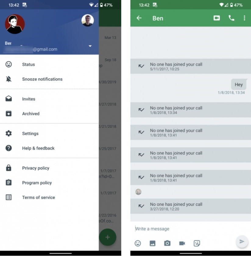Attach an image from the gallery
251x256 pixels.
click(152, 243)
